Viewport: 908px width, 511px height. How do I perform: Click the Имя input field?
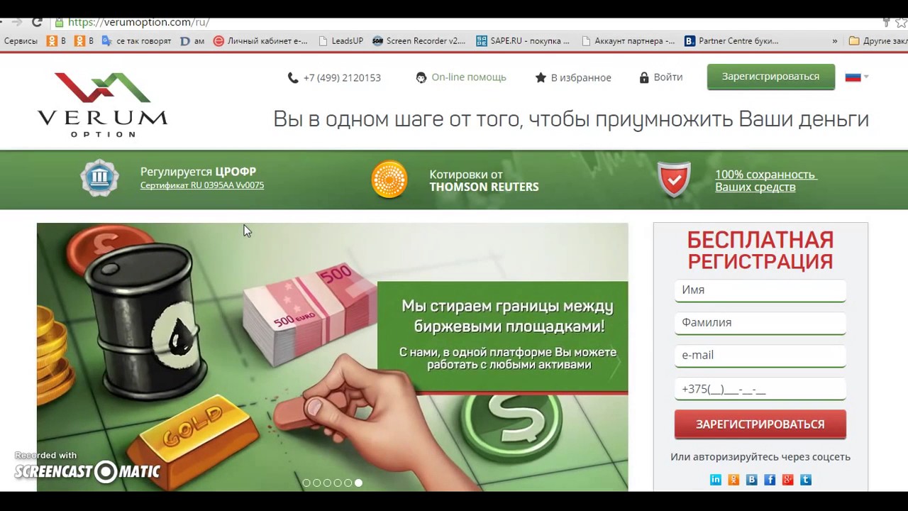tap(760, 290)
